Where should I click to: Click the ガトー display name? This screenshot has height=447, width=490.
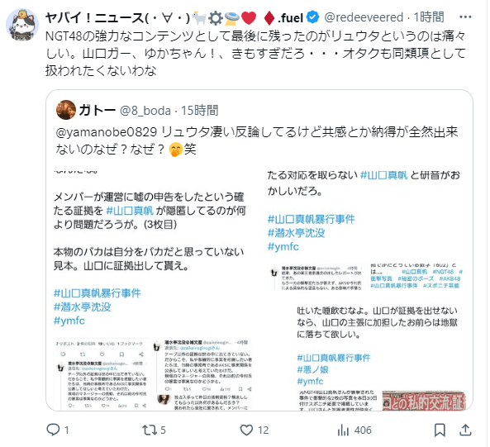point(97,110)
